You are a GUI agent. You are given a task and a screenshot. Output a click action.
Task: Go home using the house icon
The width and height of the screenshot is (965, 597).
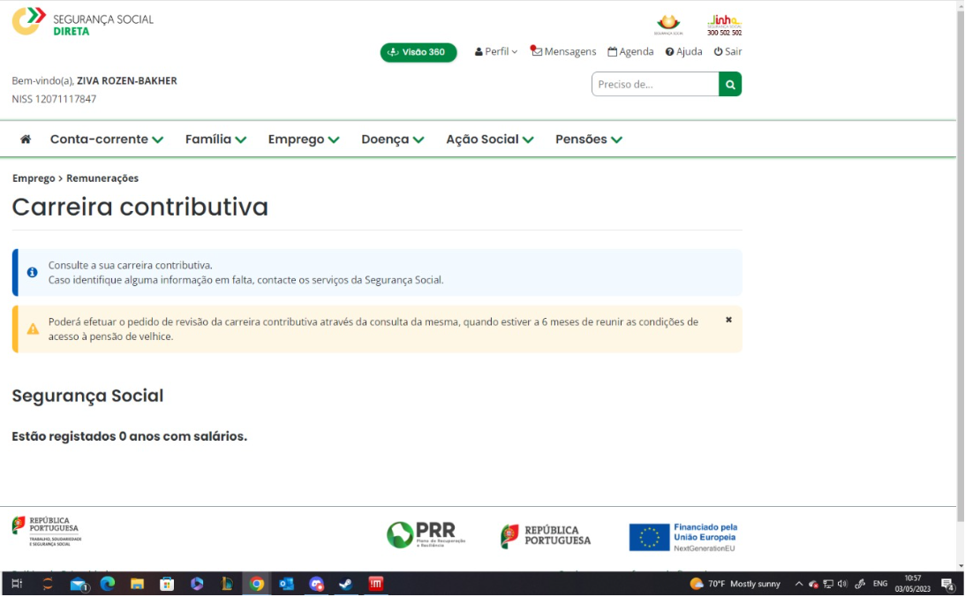coord(24,138)
